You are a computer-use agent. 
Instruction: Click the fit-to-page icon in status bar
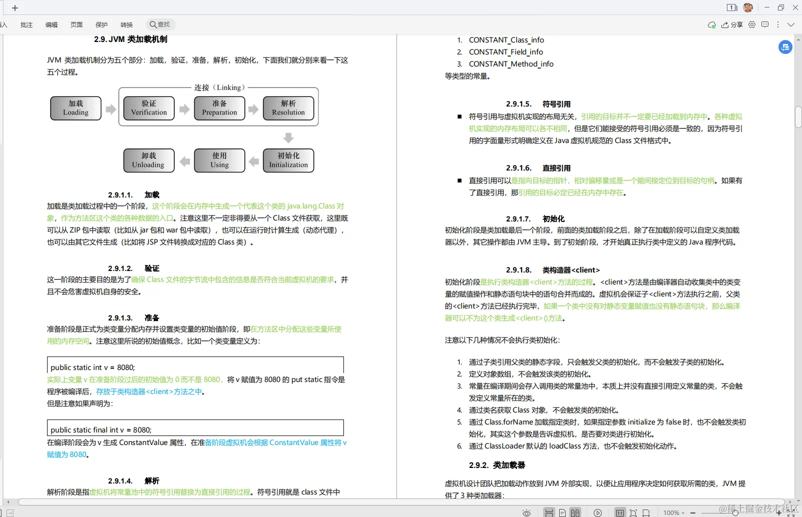(633, 513)
